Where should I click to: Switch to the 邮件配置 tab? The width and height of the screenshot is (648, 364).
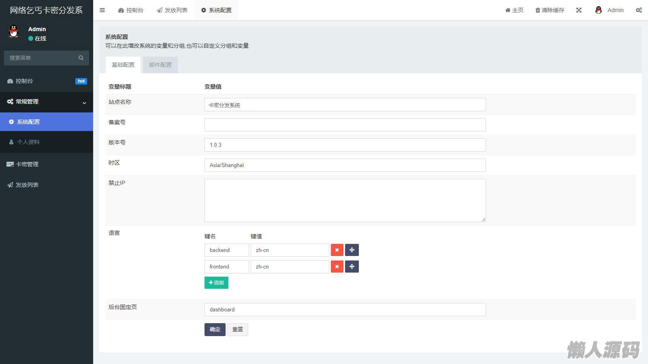160,65
